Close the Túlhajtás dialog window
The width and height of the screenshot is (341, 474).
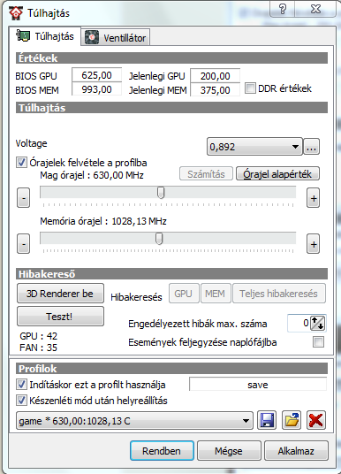pyautogui.click(x=315, y=9)
